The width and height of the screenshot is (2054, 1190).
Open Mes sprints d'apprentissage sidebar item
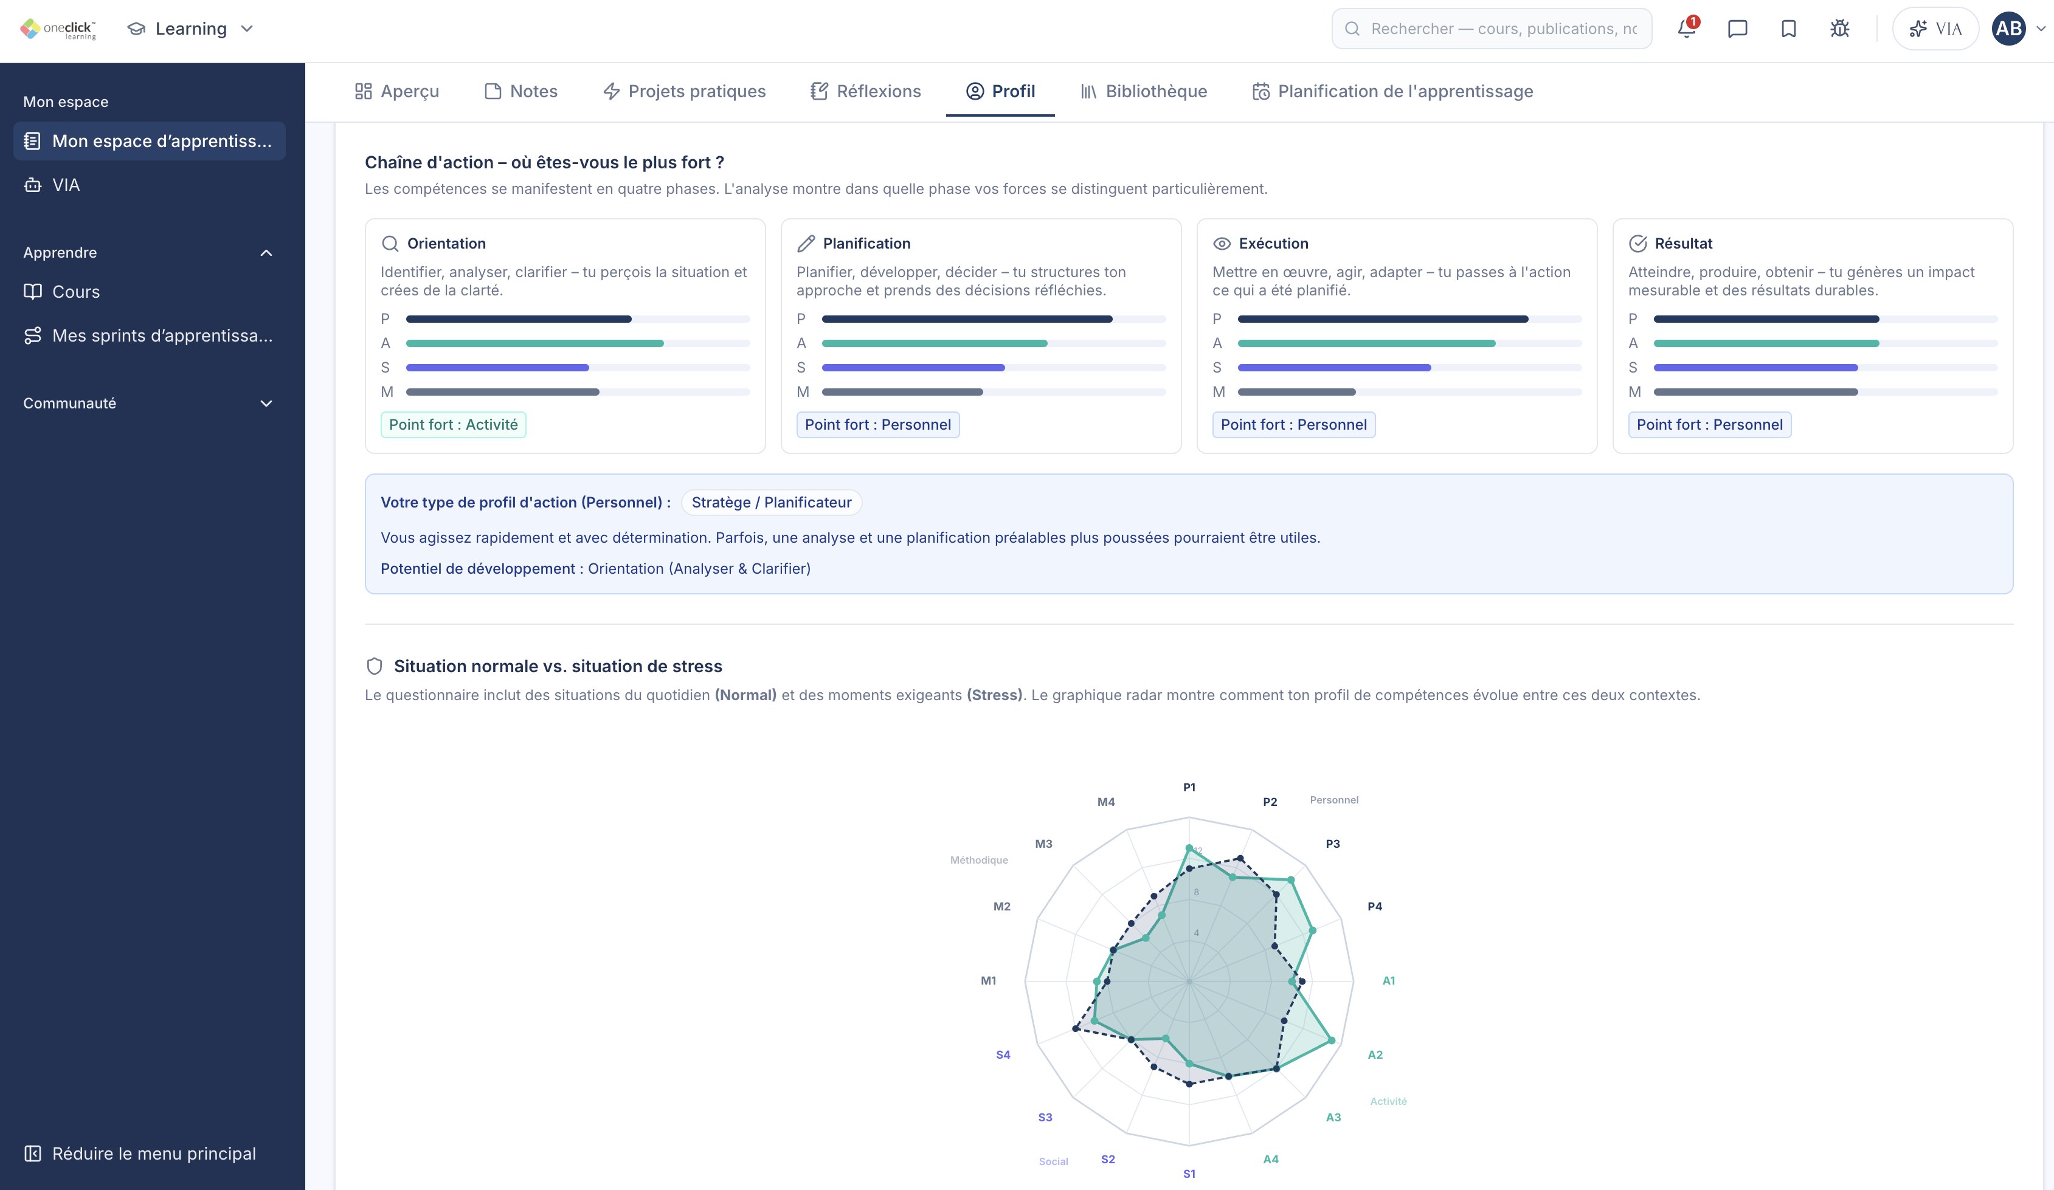point(149,335)
